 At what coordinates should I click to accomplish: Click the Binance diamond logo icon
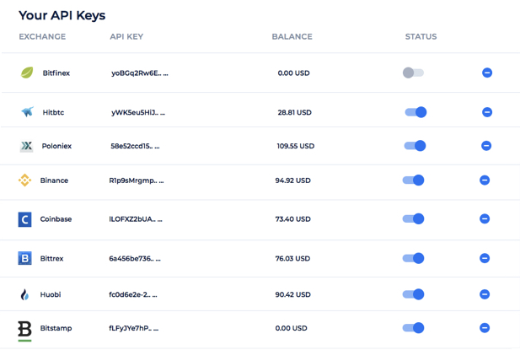(x=25, y=180)
